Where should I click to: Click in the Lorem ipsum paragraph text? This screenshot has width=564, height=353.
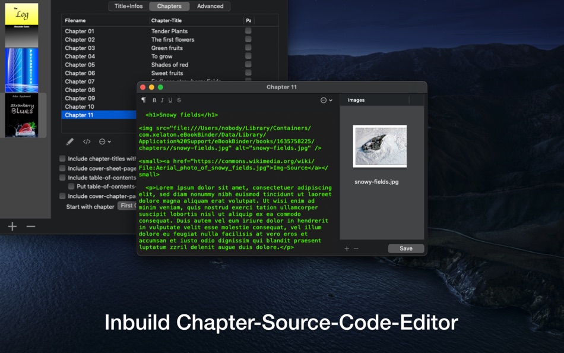point(235,217)
